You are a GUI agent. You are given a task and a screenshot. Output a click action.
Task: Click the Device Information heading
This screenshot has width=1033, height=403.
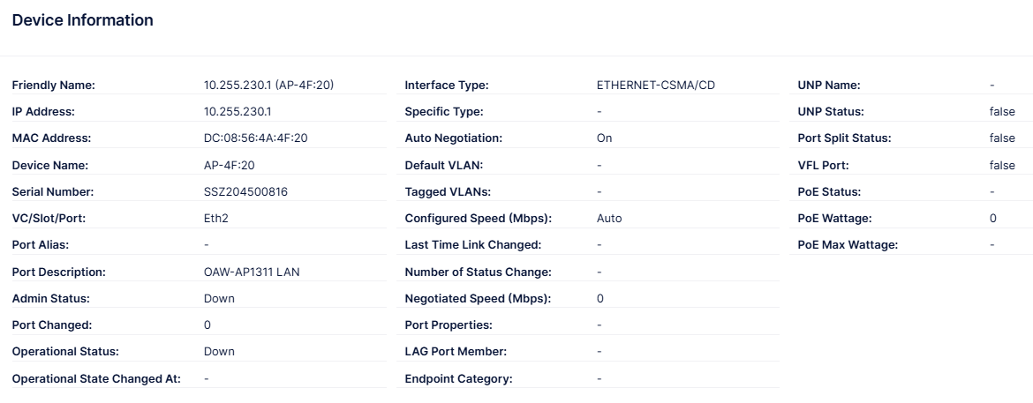[x=82, y=20]
